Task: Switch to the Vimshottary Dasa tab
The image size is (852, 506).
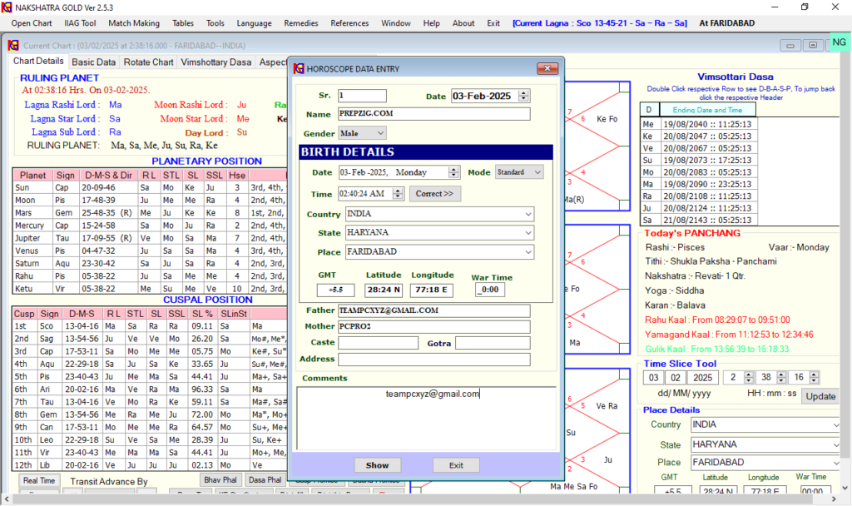Action: [215, 62]
